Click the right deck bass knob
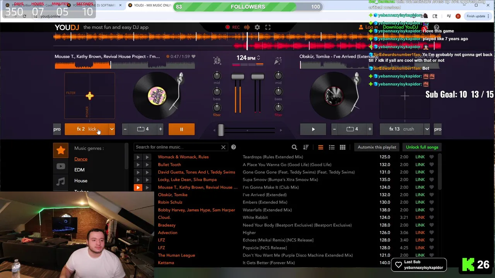 point(278,92)
